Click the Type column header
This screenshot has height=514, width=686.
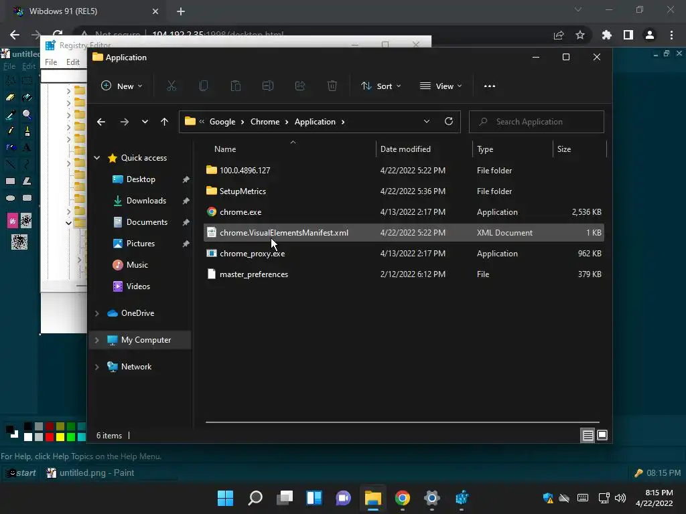(512, 149)
